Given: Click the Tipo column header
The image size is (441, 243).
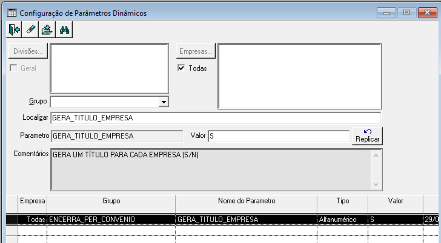Looking at the screenshot, I should tap(342, 204).
